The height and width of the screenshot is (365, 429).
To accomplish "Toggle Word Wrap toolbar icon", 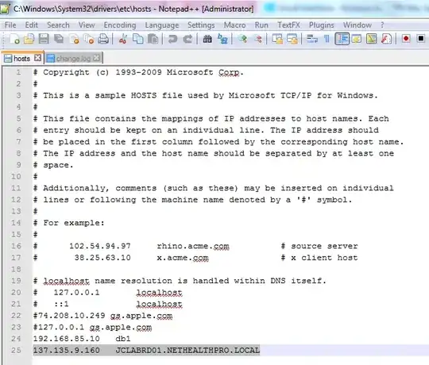I will [312, 39].
